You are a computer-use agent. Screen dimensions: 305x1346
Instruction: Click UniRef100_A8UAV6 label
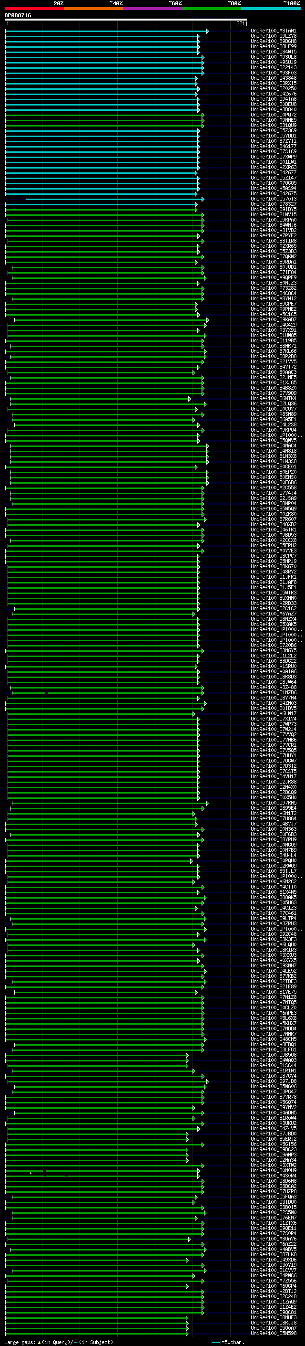[273, 1239]
